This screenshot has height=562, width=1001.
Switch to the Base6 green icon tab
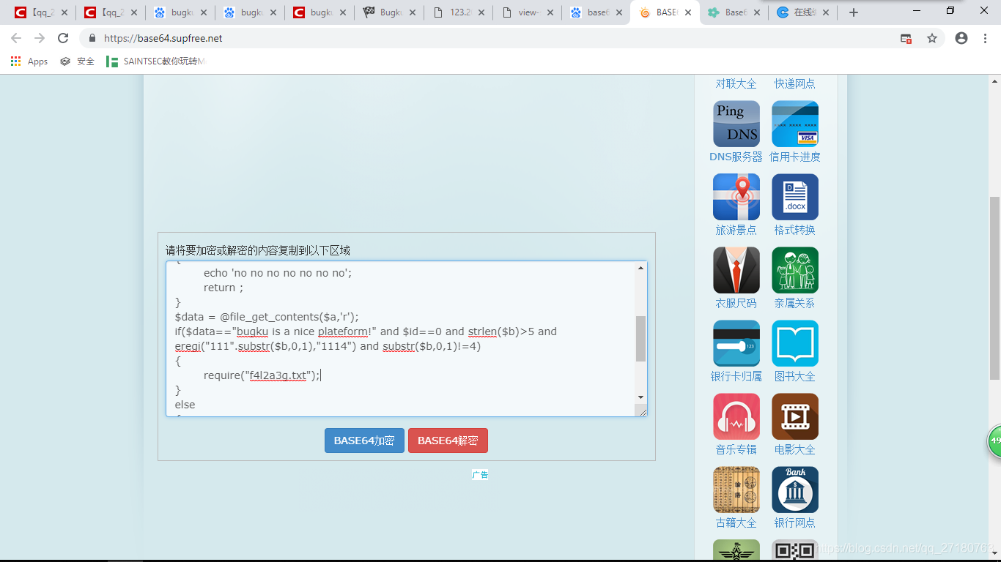click(x=736, y=12)
